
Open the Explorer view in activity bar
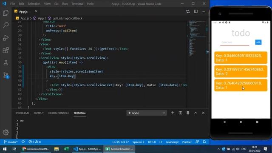tap(6, 13)
